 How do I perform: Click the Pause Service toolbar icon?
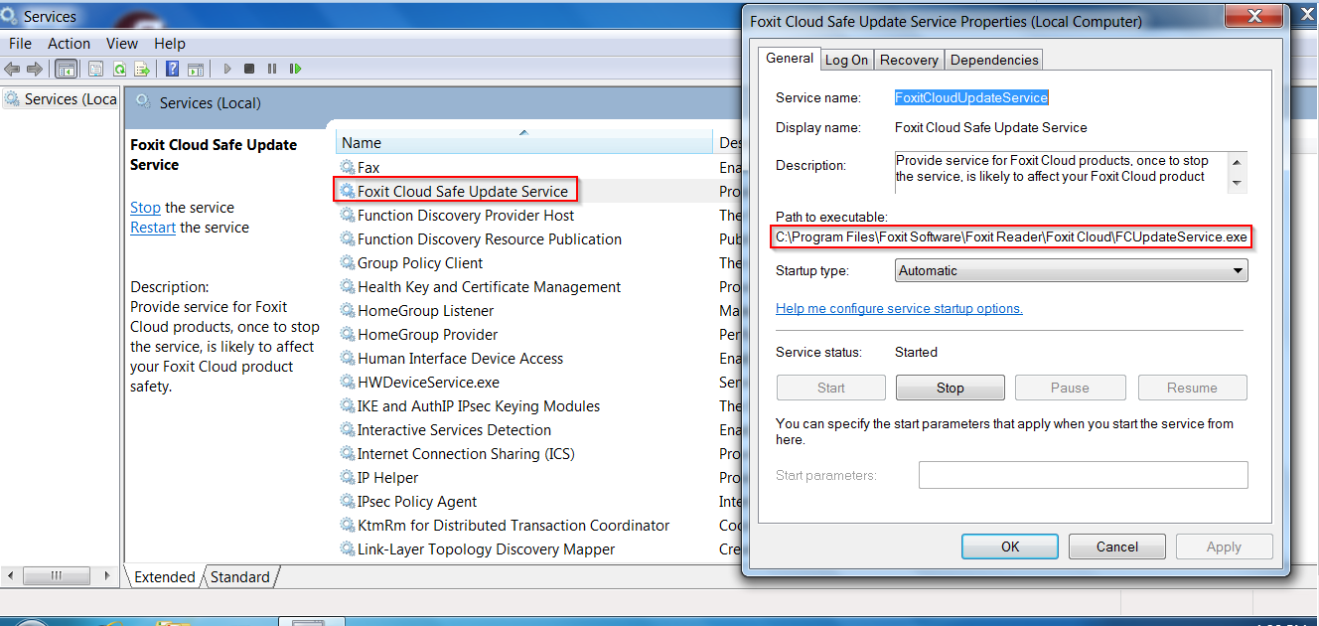[x=272, y=69]
